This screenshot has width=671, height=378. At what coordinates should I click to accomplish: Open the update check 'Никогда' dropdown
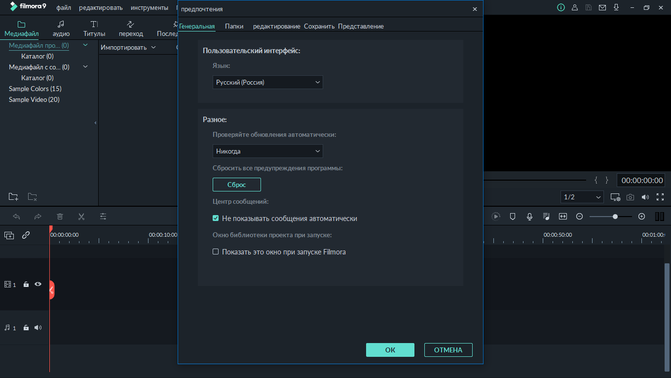[x=268, y=151]
